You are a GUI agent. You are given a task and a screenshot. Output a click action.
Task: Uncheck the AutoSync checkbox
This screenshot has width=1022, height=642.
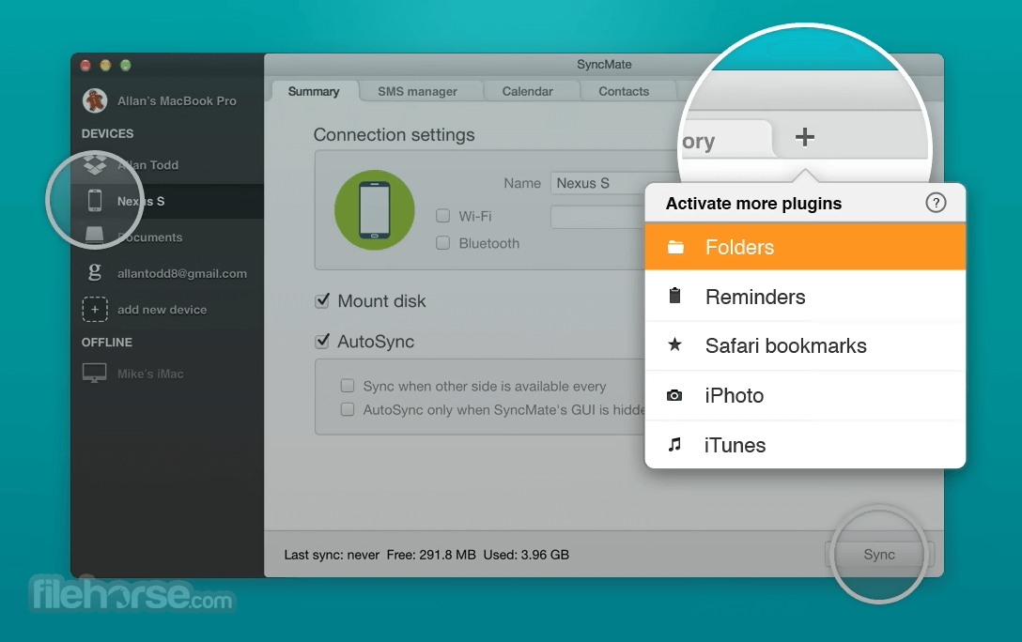[x=322, y=342]
